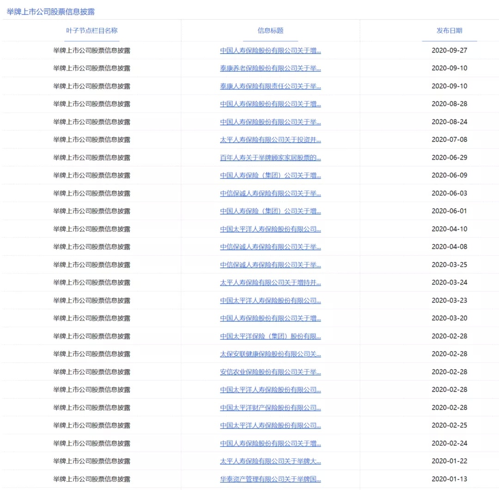Open the 百年人寿关于举牌顾家家居股票的... link
This screenshot has height=490, width=499.
click(270, 157)
